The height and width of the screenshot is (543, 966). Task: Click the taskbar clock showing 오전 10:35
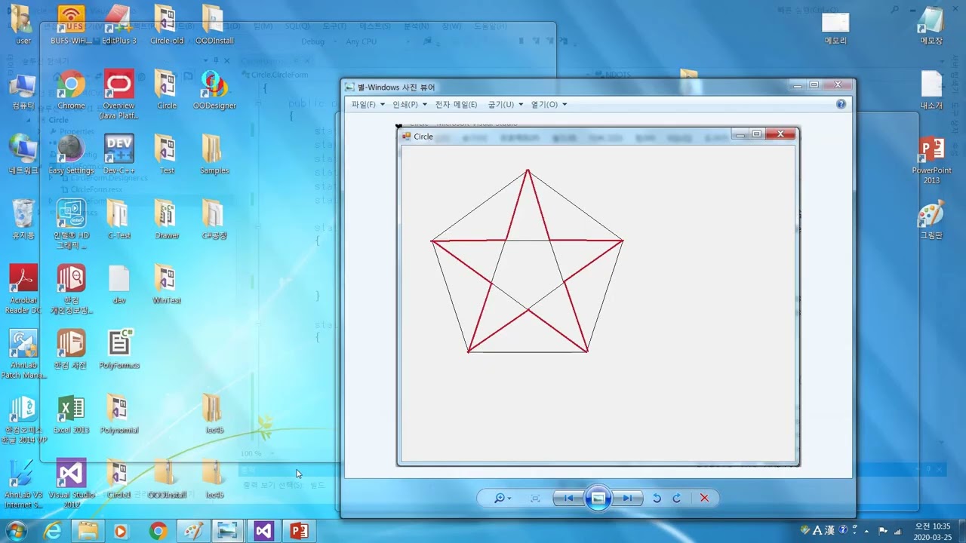click(x=932, y=531)
